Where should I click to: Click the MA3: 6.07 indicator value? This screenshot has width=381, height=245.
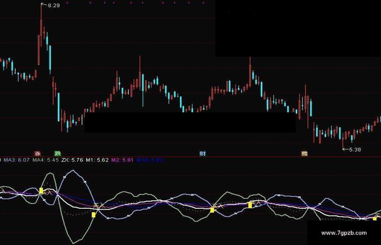(17, 160)
